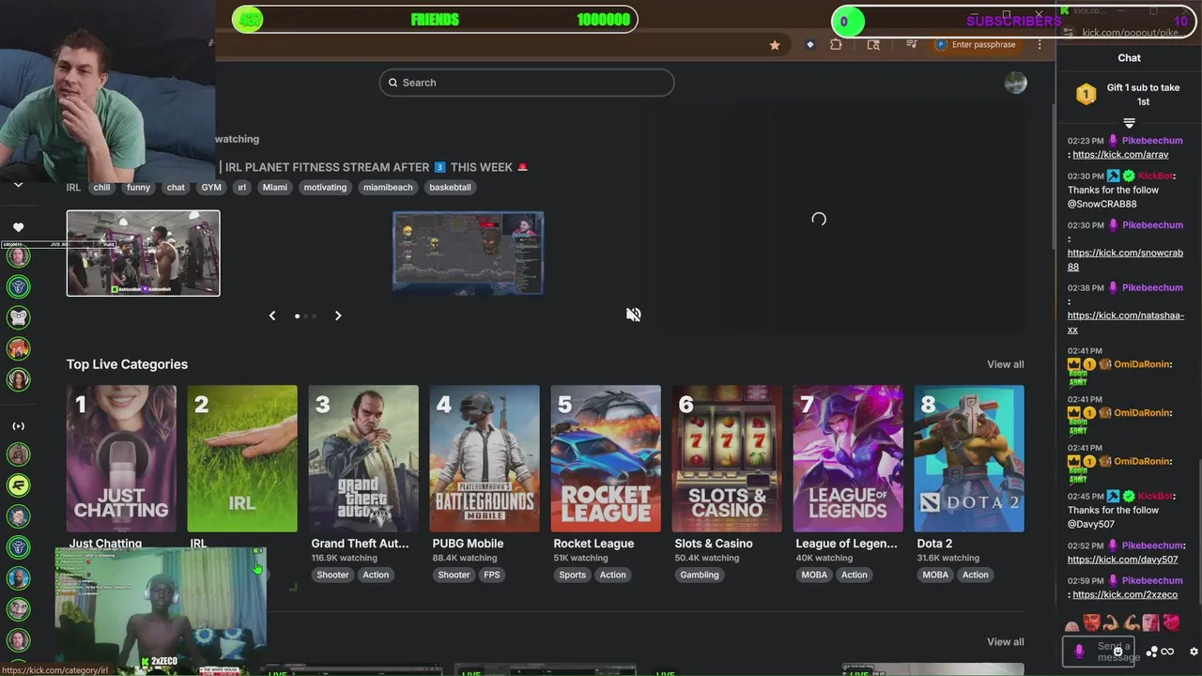Click the blue diamond extension icon
This screenshot has width=1202, height=676.
pyautogui.click(x=810, y=45)
